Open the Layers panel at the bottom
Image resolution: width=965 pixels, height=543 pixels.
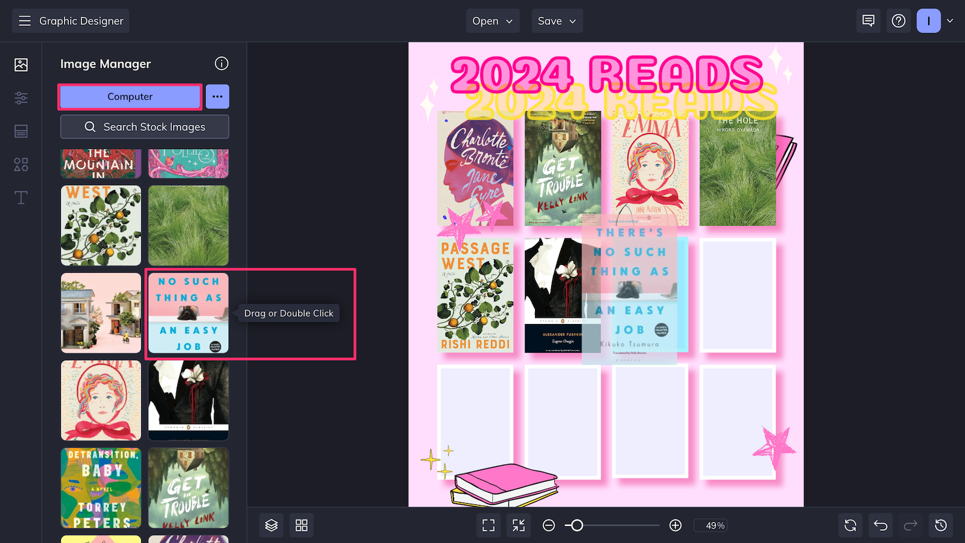point(271,525)
